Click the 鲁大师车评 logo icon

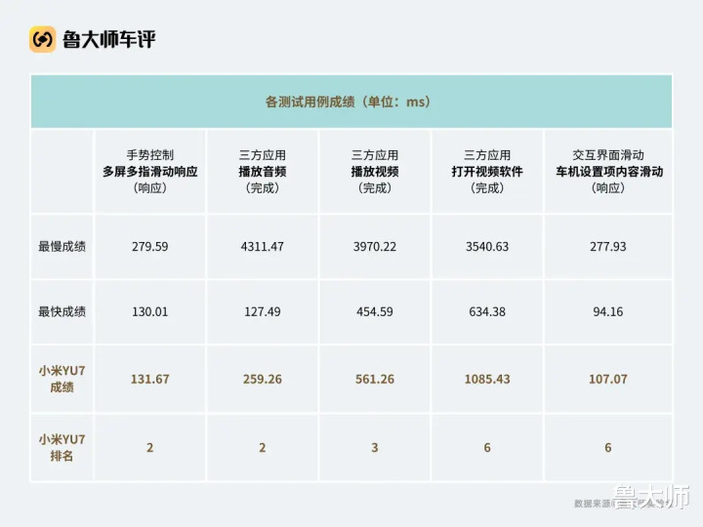point(43,39)
